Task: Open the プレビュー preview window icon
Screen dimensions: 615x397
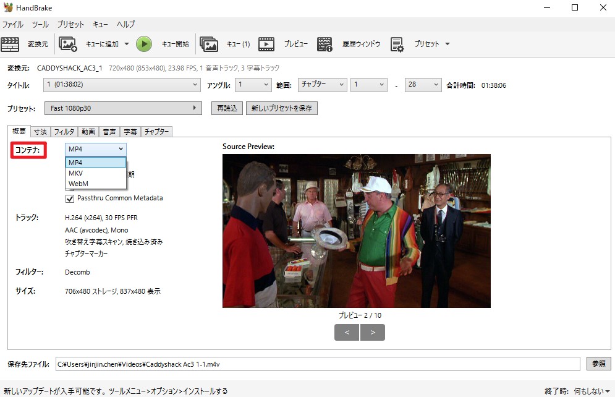Action: tap(266, 44)
